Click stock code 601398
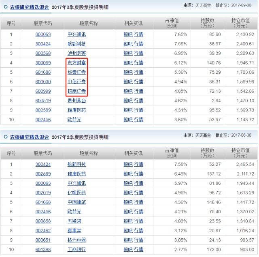The width and height of the screenshot is (259, 257). (x=43, y=250)
